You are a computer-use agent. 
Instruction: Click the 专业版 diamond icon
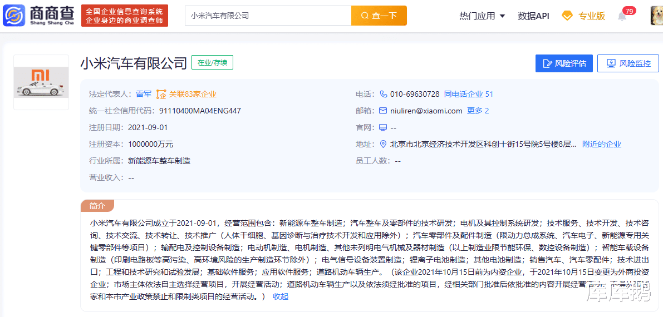pyautogui.click(x=567, y=16)
